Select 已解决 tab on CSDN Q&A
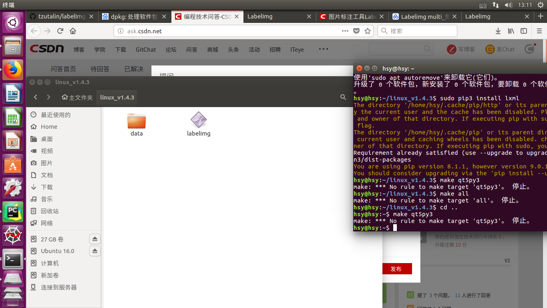The width and height of the screenshot is (547, 308). [134, 69]
